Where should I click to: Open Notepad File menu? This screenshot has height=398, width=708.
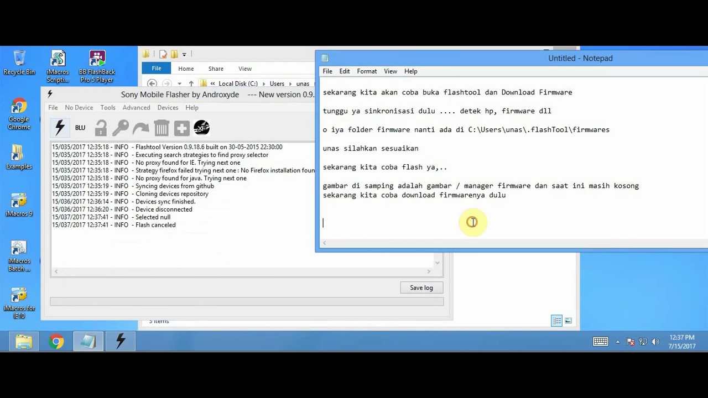pyautogui.click(x=327, y=71)
